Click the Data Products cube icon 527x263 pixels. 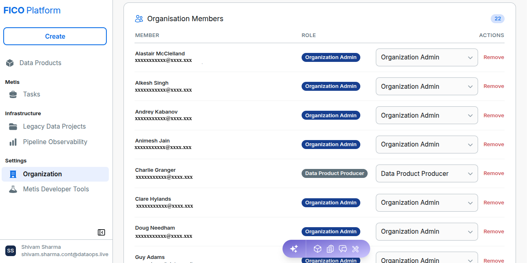10,63
